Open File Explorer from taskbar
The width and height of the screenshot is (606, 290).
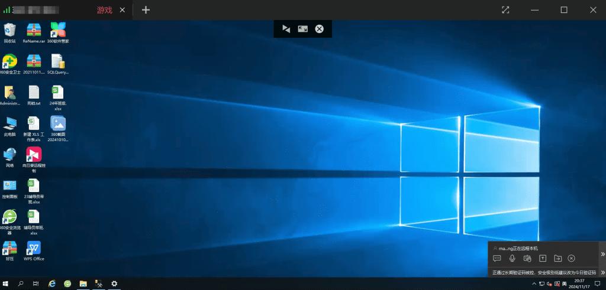tap(83, 284)
